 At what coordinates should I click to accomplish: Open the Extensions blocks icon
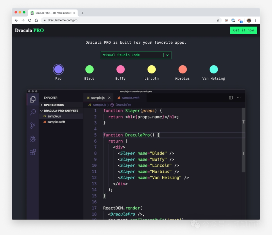pyautogui.click(x=33, y=152)
